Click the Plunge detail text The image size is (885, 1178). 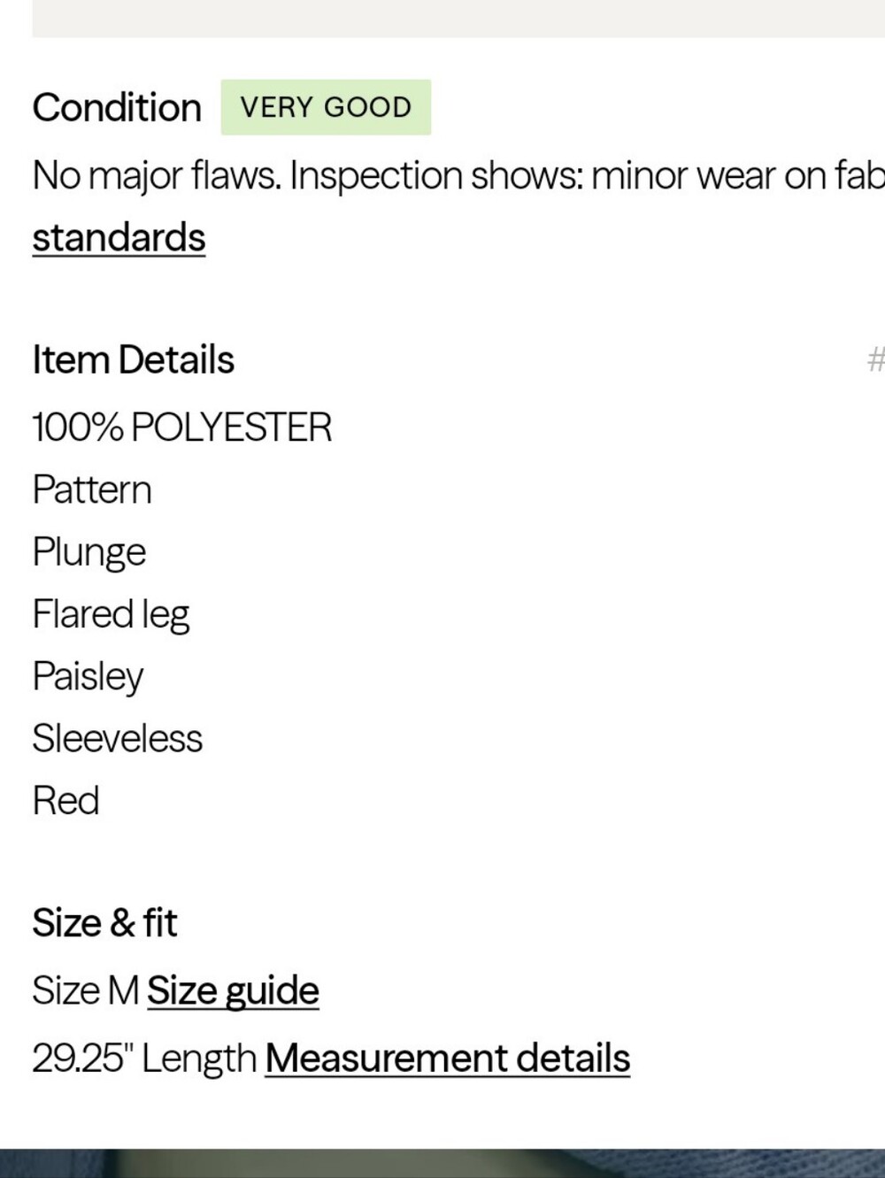[89, 552]
